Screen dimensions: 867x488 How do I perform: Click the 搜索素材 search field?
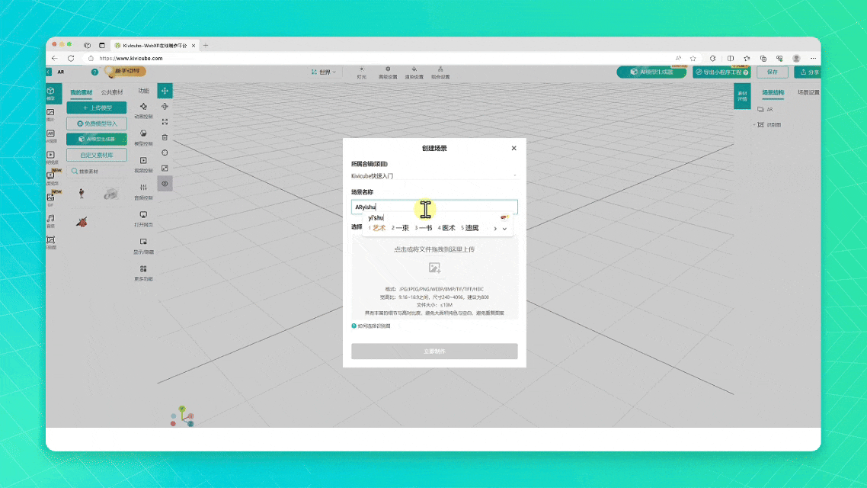(96, 172)
